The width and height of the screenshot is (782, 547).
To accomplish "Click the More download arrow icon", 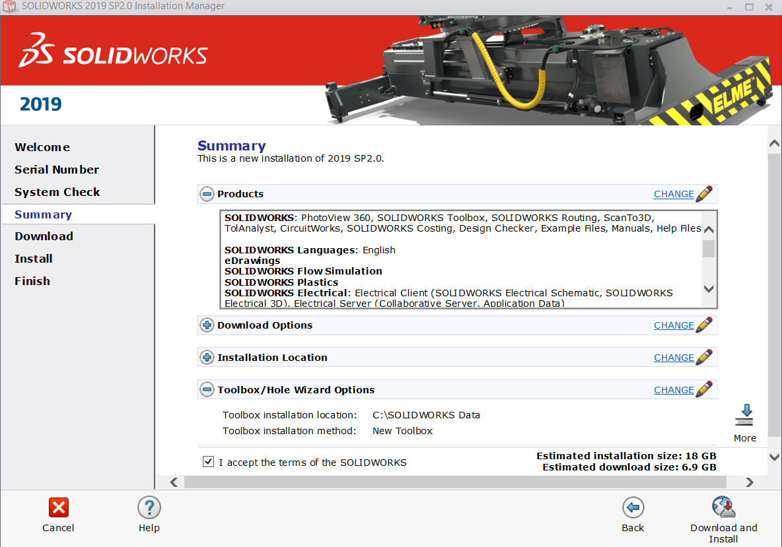I will [x=744, y=416].
